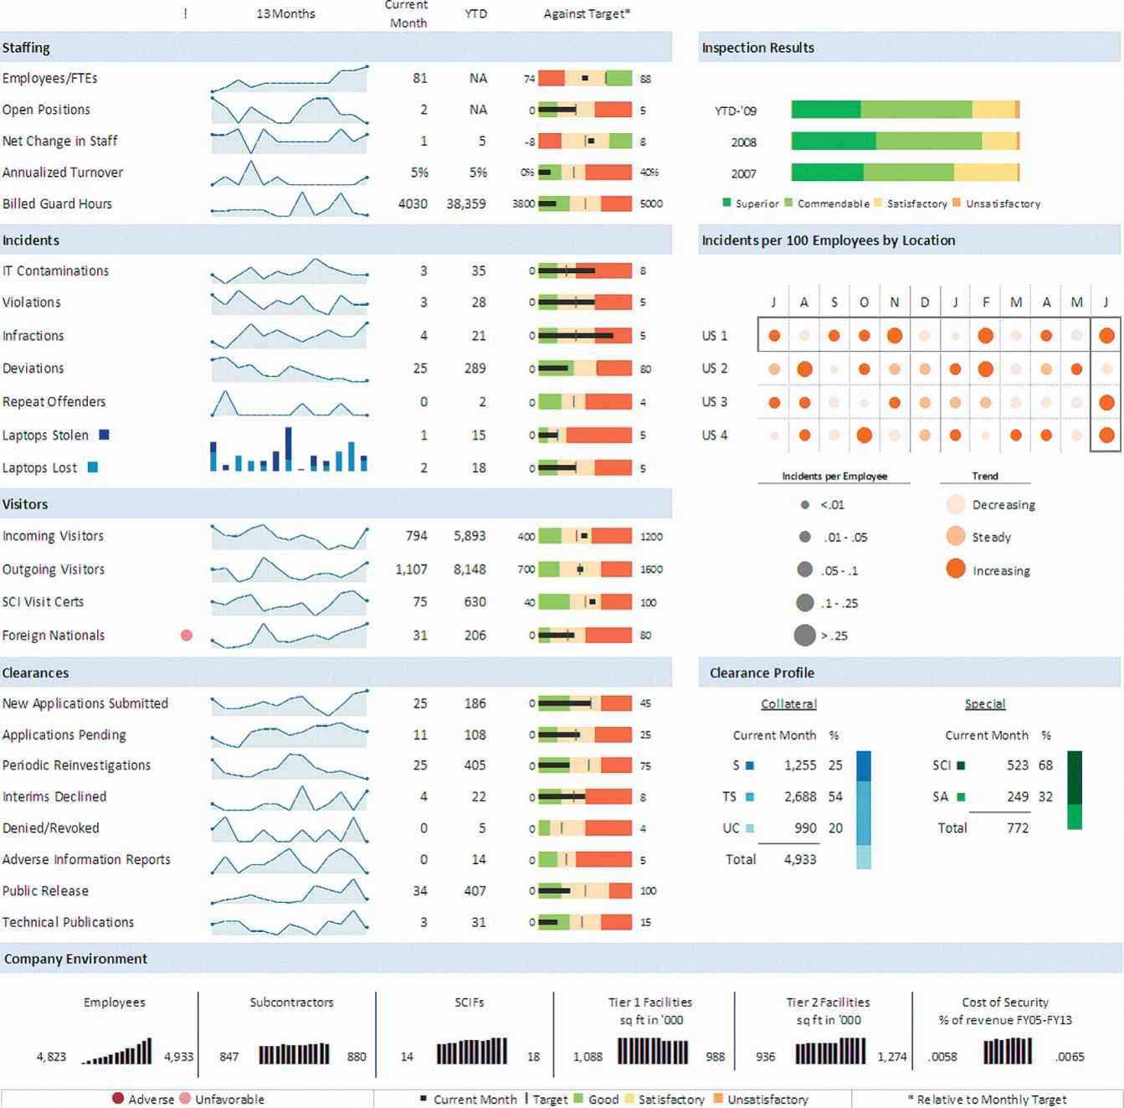Click the Decreasing trend pale circle in legend

point(956,504)
